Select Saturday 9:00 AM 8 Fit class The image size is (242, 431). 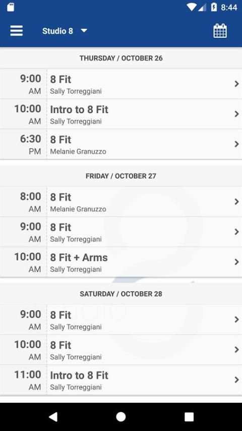click(121, 319)
